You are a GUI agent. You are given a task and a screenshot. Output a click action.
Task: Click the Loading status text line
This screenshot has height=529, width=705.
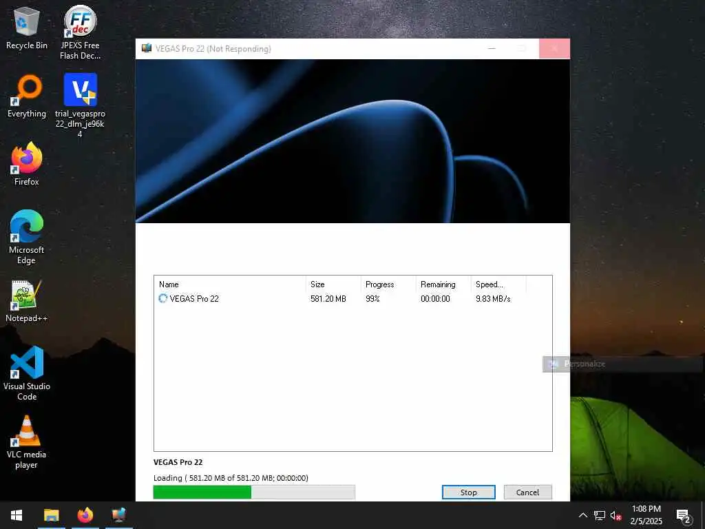click(x=231, y=478)
